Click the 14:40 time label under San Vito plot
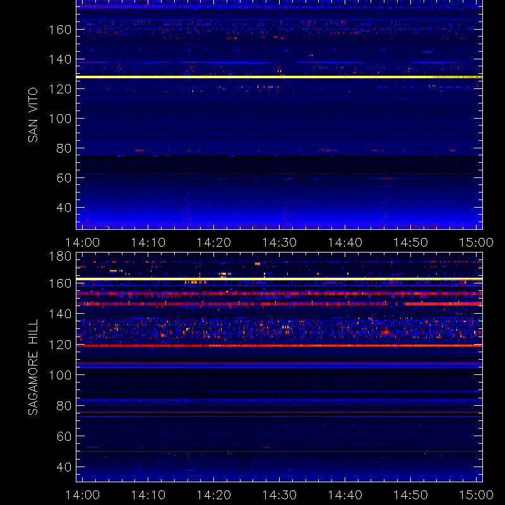The height and width of the screenshot is (505, 505). 345,242
